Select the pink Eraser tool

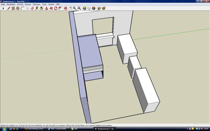(x=32, y=8)
